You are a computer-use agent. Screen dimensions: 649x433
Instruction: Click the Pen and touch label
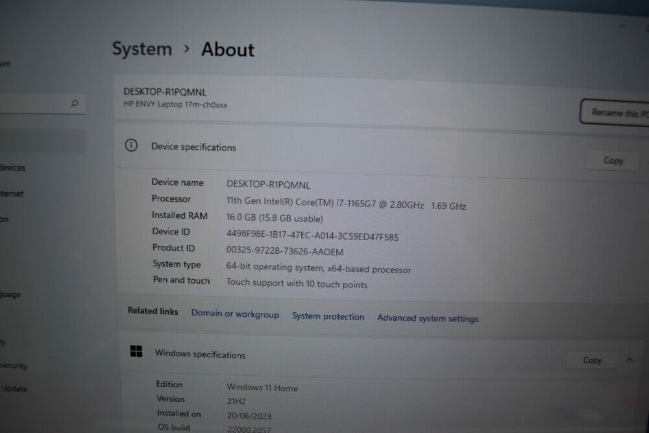point(181,280)
